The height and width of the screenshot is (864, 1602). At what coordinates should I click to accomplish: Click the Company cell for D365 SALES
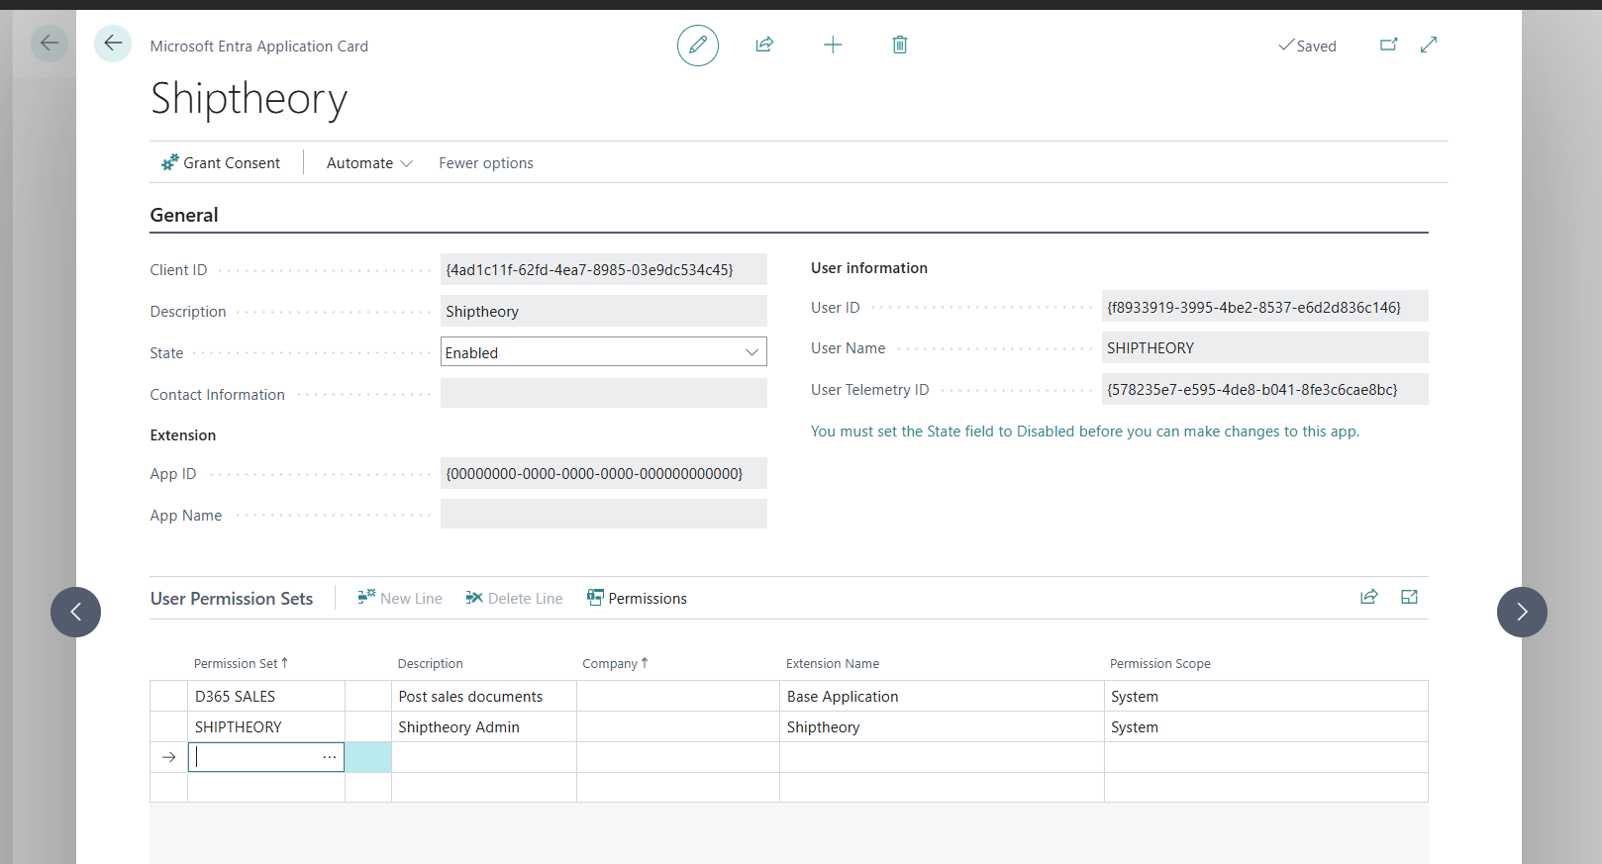pyautogui.click(x=678, y=696)
